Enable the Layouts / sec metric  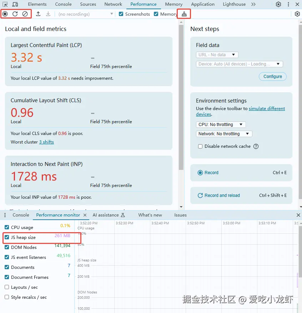coord(7,287)
